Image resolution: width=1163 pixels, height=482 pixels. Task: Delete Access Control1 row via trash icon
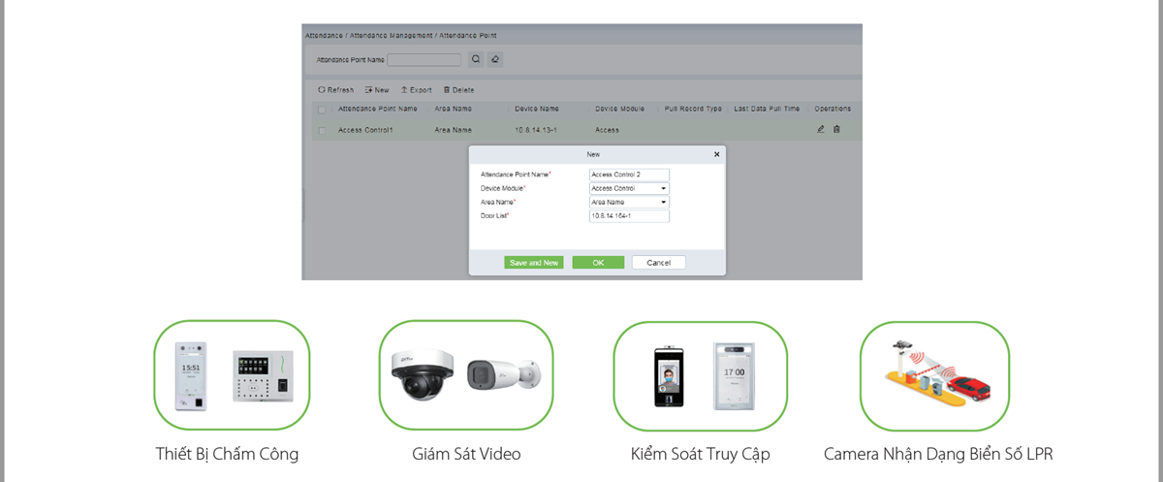click(836, 129)
